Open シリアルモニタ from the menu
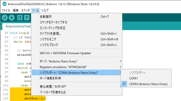 point(77,39)
